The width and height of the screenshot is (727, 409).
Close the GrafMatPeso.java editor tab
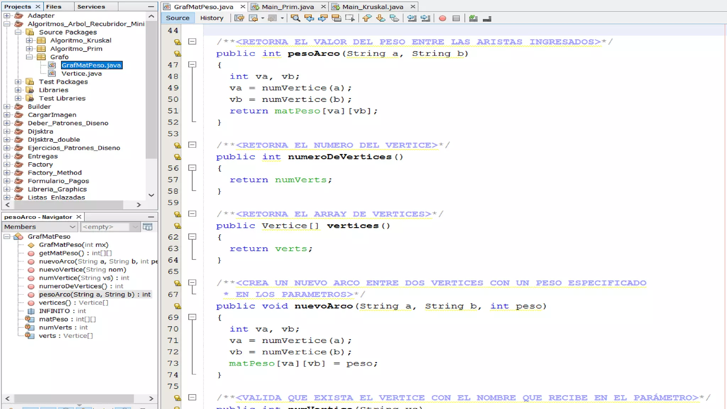(x=243, y=7)
